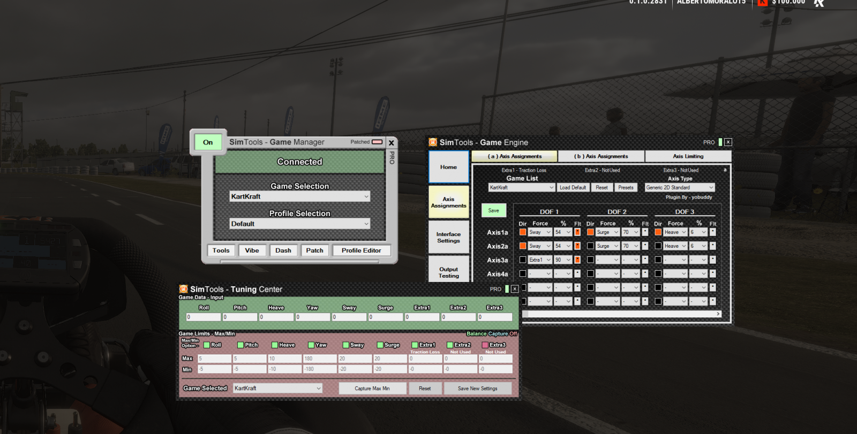Click Tools button in Game Manager
Viewport: 857px width, 434px height.
pyautogui.click(x=221, y=250)
